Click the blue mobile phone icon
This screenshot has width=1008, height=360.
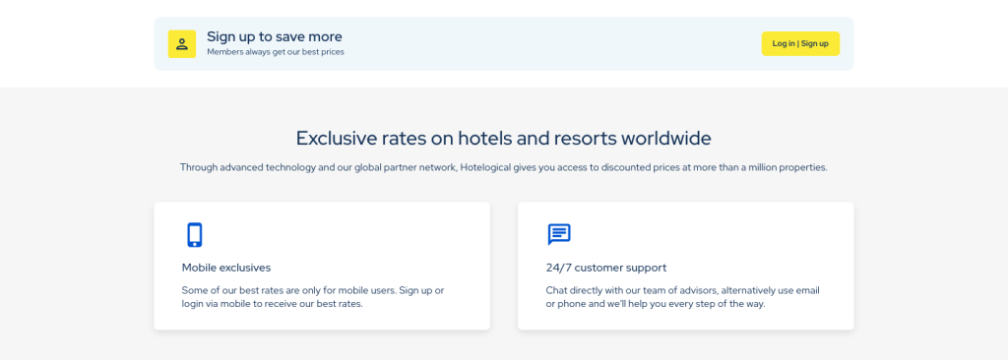tap(195, 235)
